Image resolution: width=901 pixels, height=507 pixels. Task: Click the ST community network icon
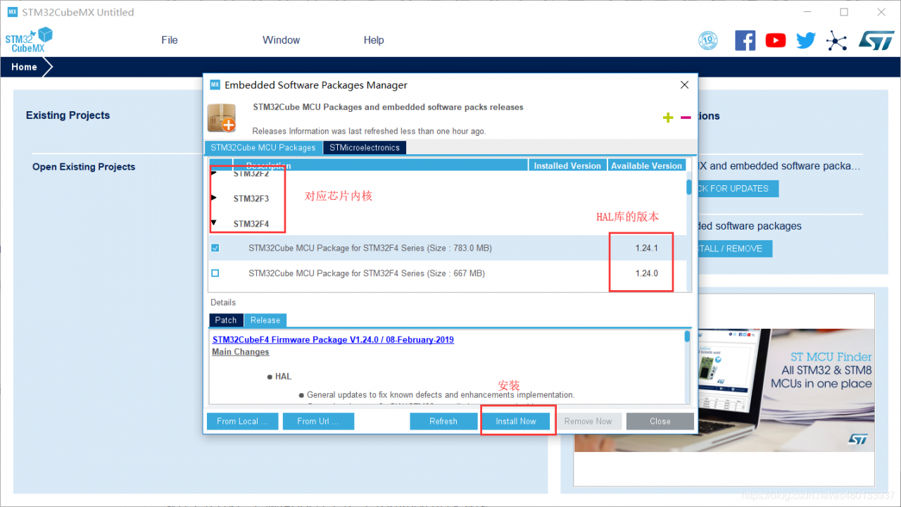click(x=836, y=40)
